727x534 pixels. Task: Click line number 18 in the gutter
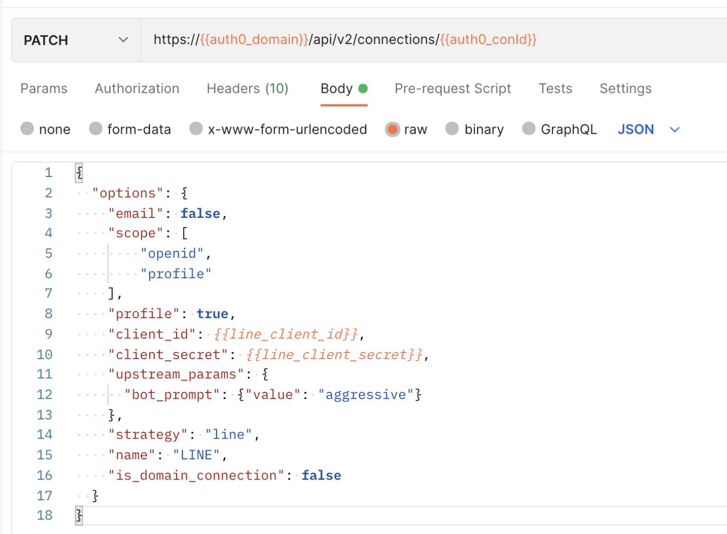click(45, 515)
